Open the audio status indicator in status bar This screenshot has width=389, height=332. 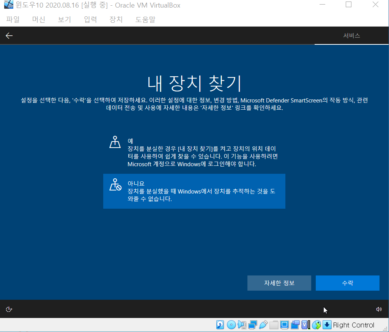[242, 325]
